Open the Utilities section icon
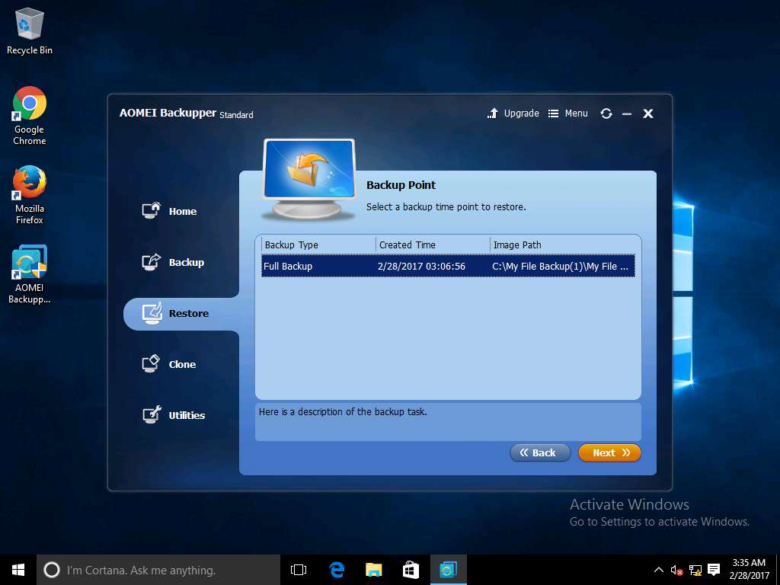This screenshot has width=780, height=585. [x=152, y=414]
